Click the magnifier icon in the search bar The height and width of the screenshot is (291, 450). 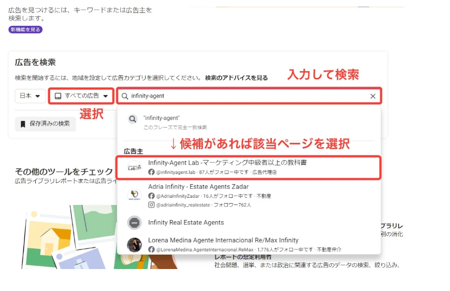click(x=125, y=96)
